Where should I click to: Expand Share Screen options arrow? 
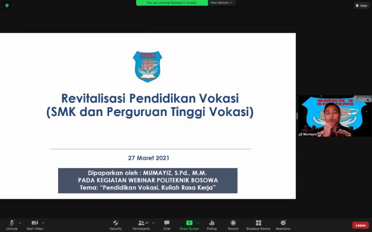pyautogui.click(x=198, y=223)
